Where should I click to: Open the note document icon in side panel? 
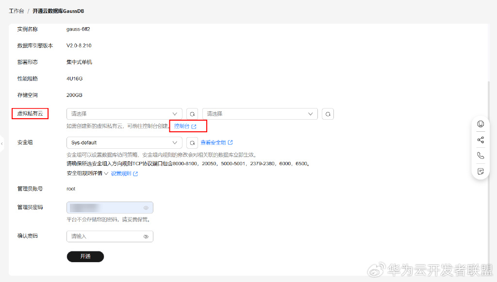coord(480,171)
